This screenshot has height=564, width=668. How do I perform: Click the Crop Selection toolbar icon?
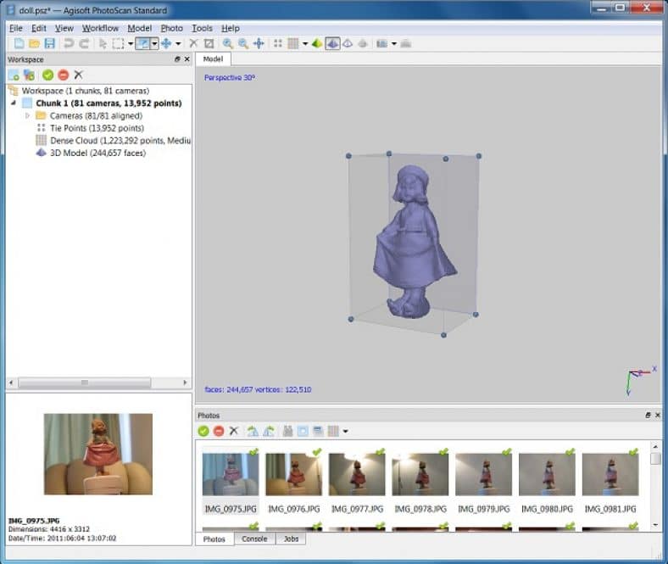[209, 43]
